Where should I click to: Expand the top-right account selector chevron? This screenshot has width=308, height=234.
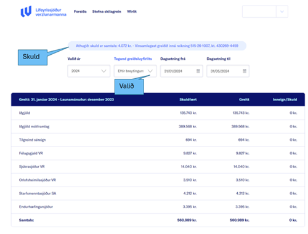point(282,12)
